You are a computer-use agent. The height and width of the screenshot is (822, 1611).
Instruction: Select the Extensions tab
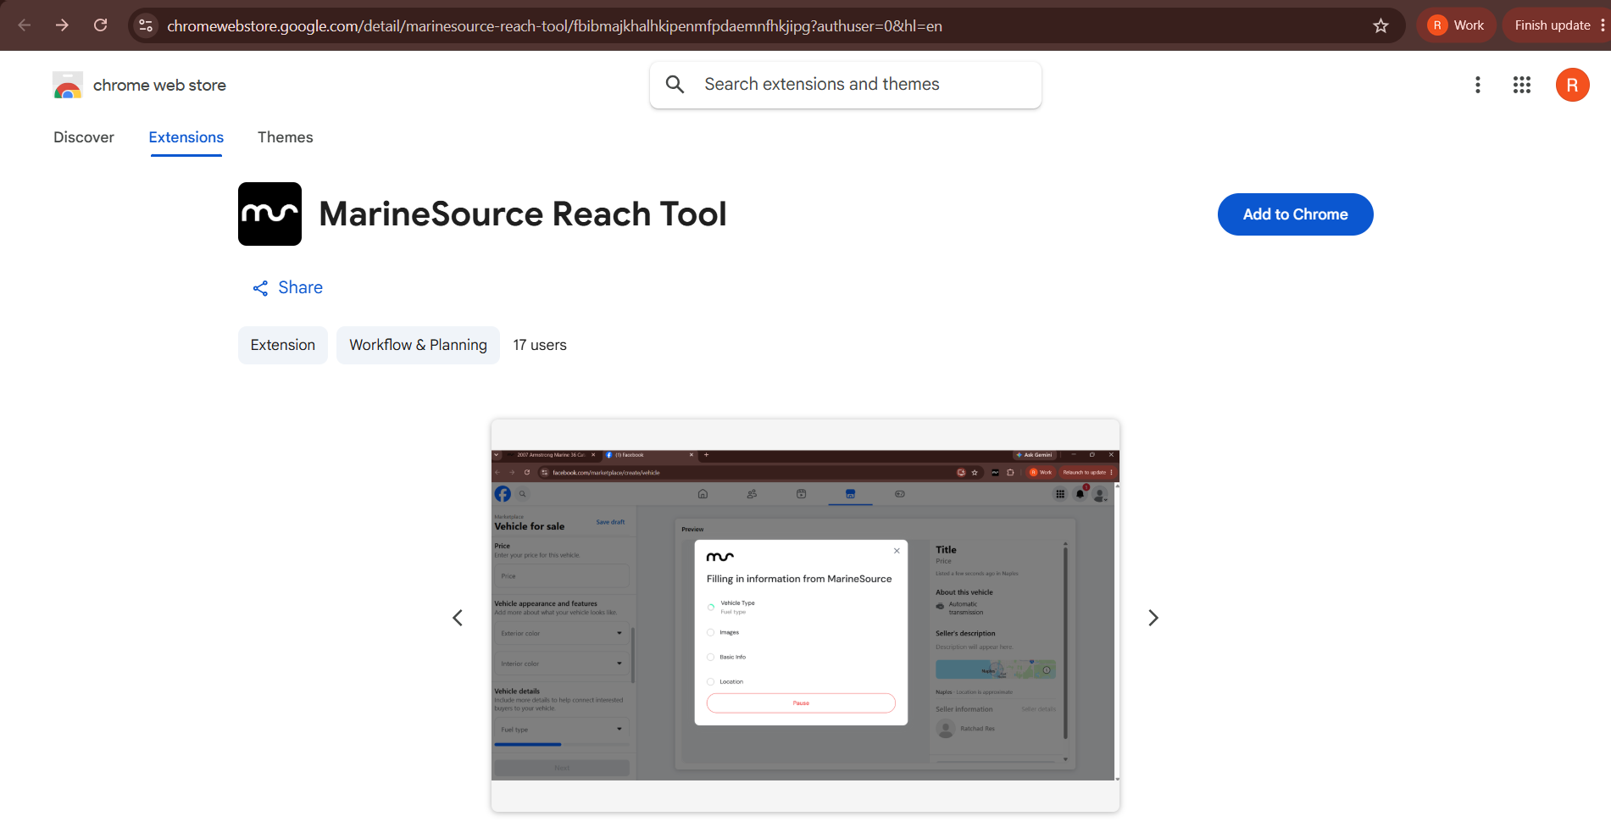[186, 137]
